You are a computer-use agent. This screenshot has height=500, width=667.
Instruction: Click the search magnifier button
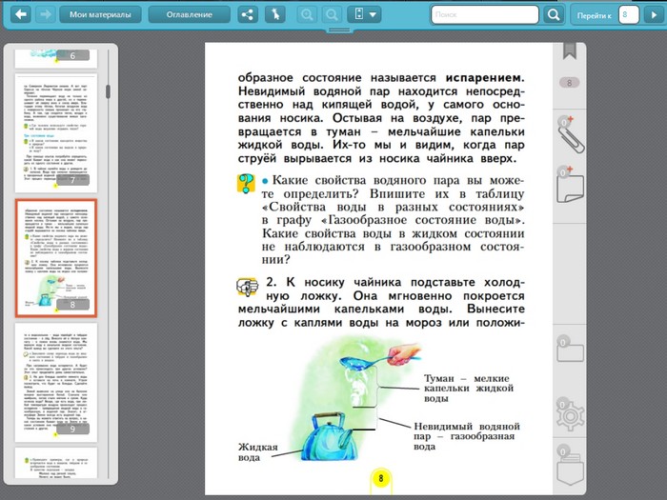click(x=554, y=14)
